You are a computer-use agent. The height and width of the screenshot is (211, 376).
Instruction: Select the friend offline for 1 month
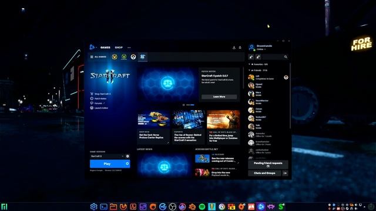click(x=268, y=135)
